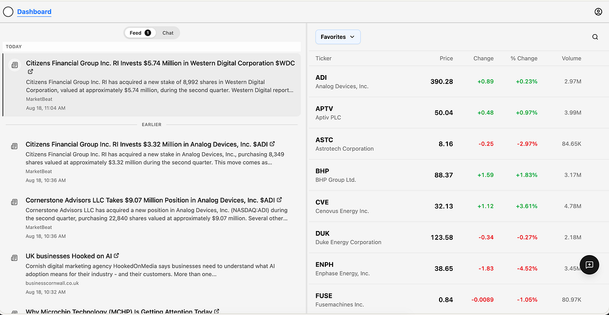Select the ASTC ticker row

(458, 144)
